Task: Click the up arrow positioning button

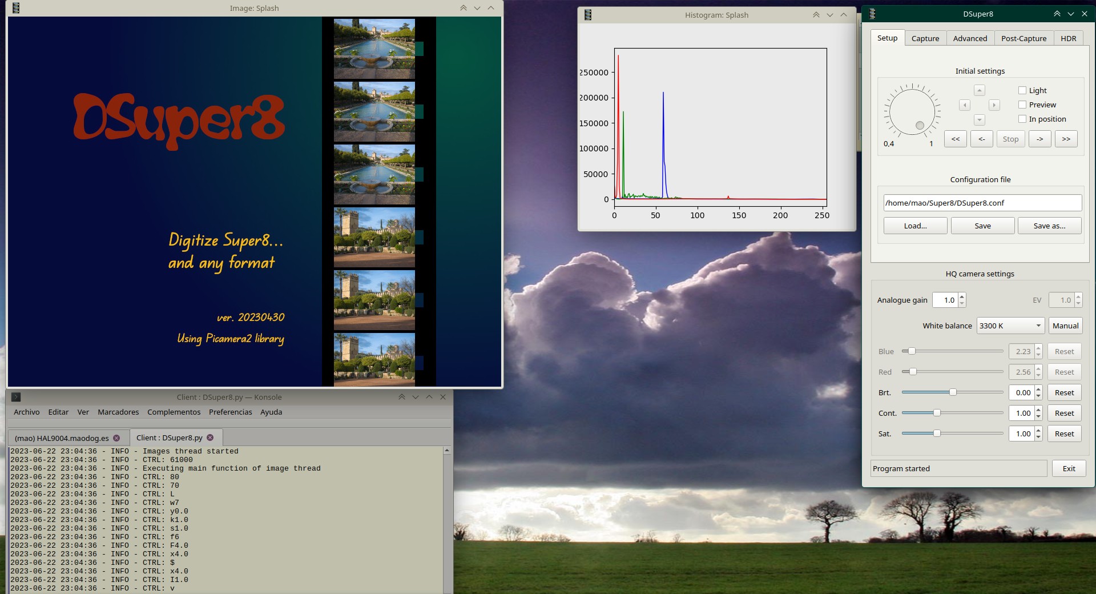Action: point(980,90)
